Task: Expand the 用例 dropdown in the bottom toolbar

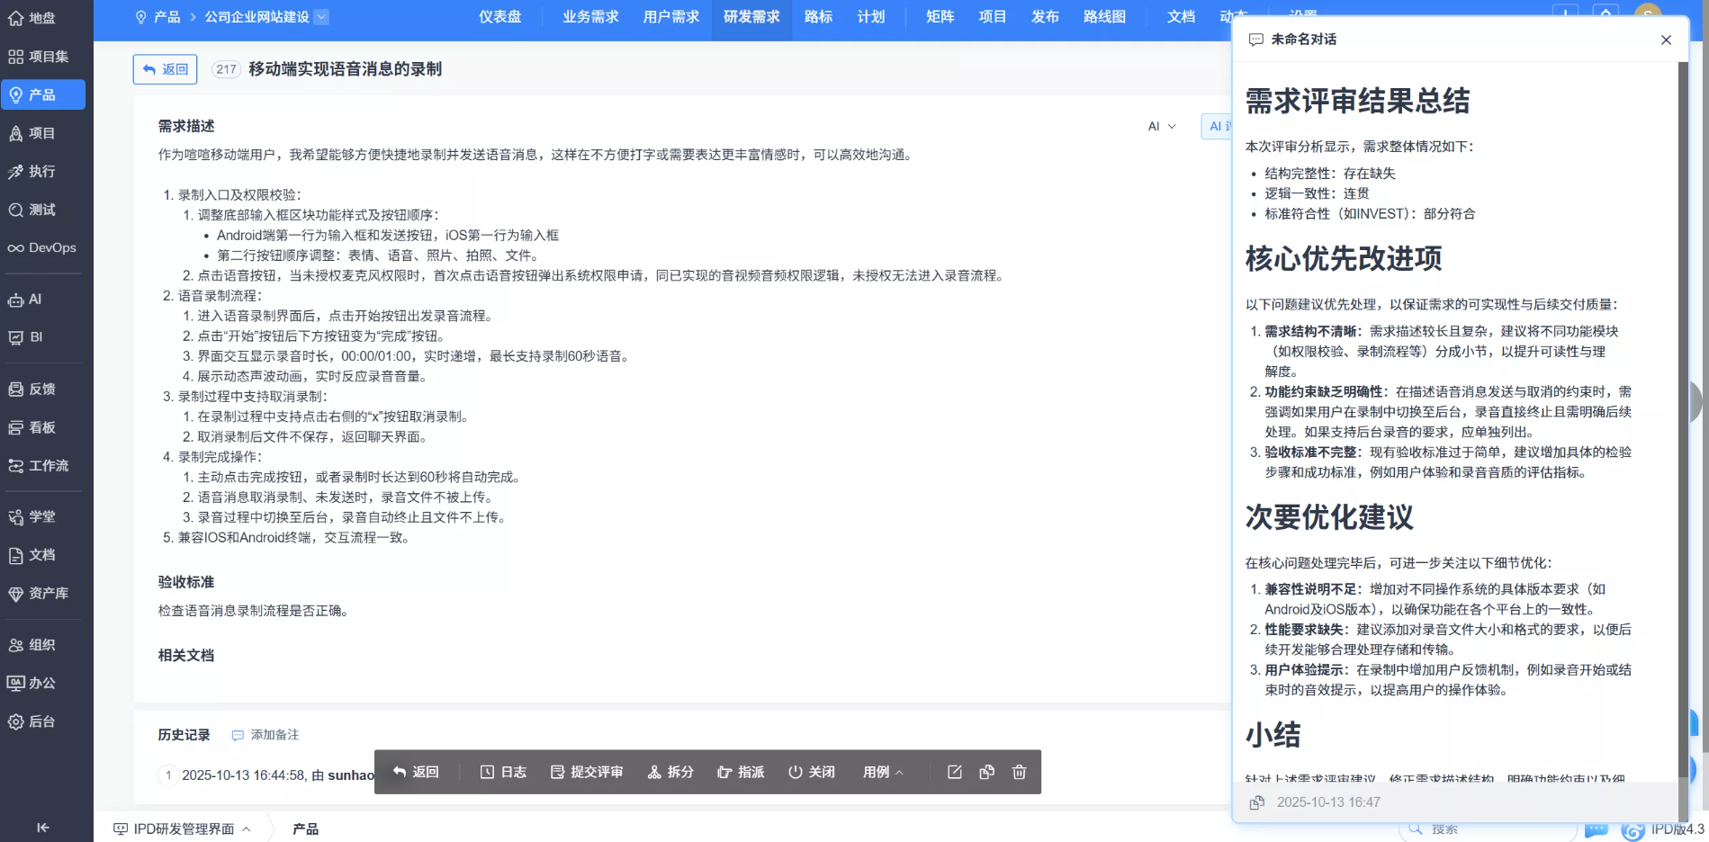Action: pyautogui.click(x=881, y=772)
